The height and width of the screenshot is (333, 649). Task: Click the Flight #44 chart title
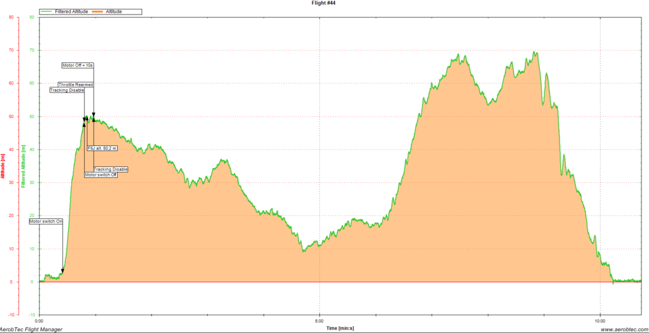click(324, 3)
